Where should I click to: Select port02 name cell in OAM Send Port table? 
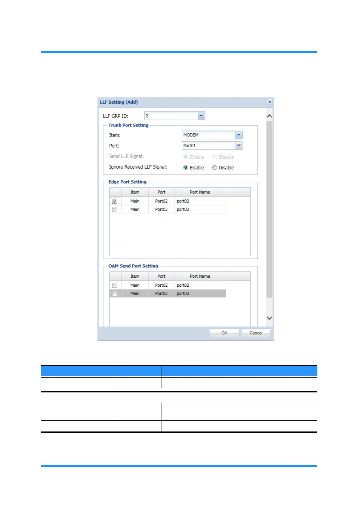point(200,285)
